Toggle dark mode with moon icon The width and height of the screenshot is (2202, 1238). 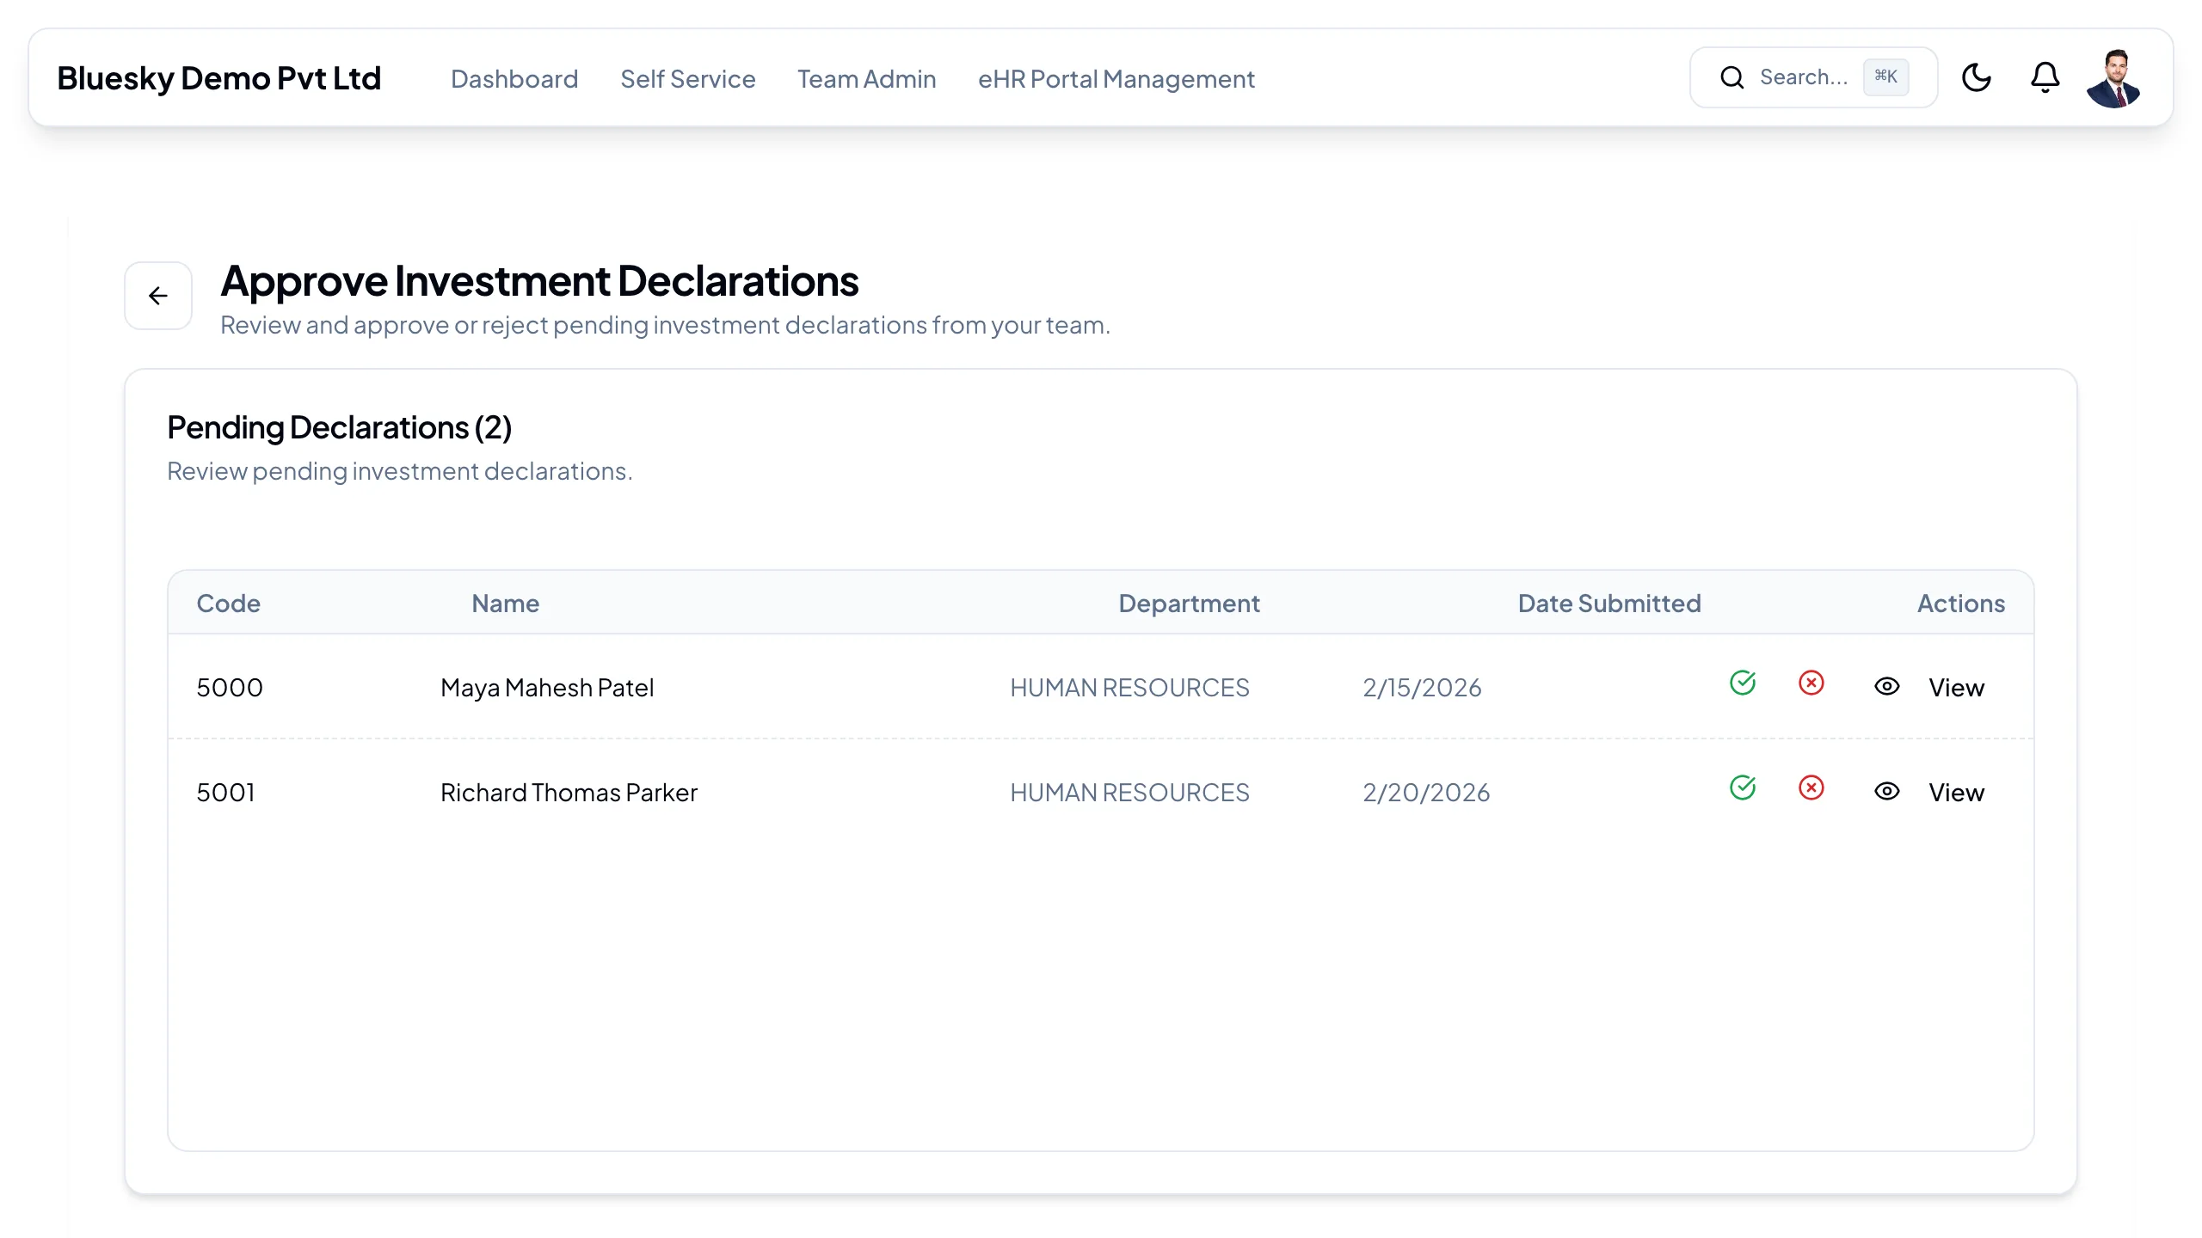click(x=1976, y=77)
